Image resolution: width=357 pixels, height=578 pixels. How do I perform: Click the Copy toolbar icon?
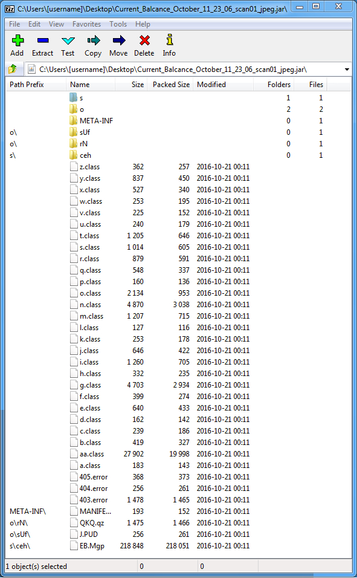(x=93, y=40)
